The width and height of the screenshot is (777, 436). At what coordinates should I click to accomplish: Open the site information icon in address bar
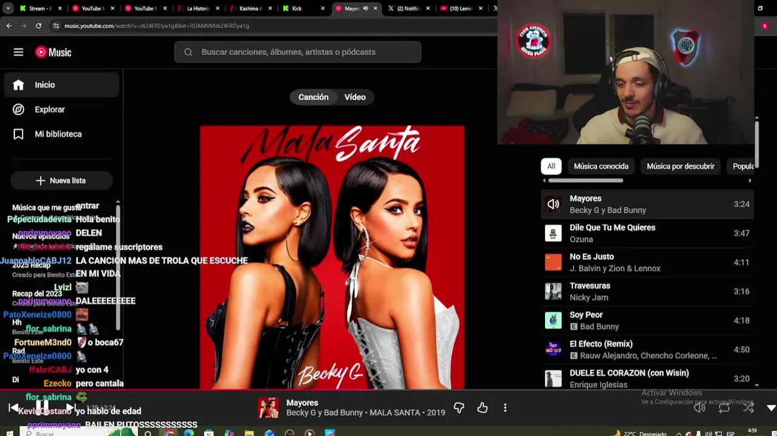point(56,26)
